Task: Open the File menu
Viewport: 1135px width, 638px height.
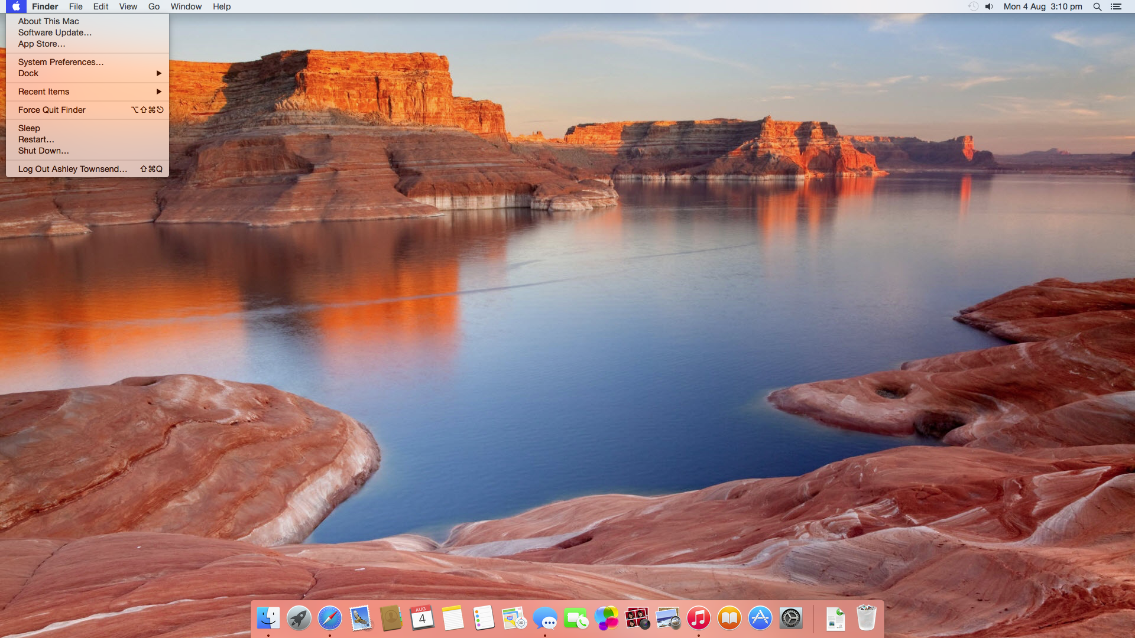Action: pyautogui.click(x=76, y=6)
